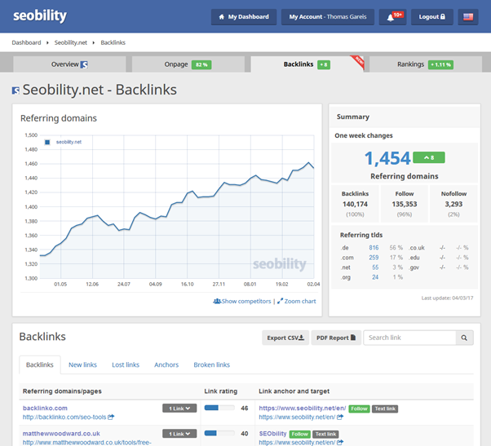Screen dimensions: 491x446
Task: Select the Backlinks sub-tab in the list
Action: point(40,365)
